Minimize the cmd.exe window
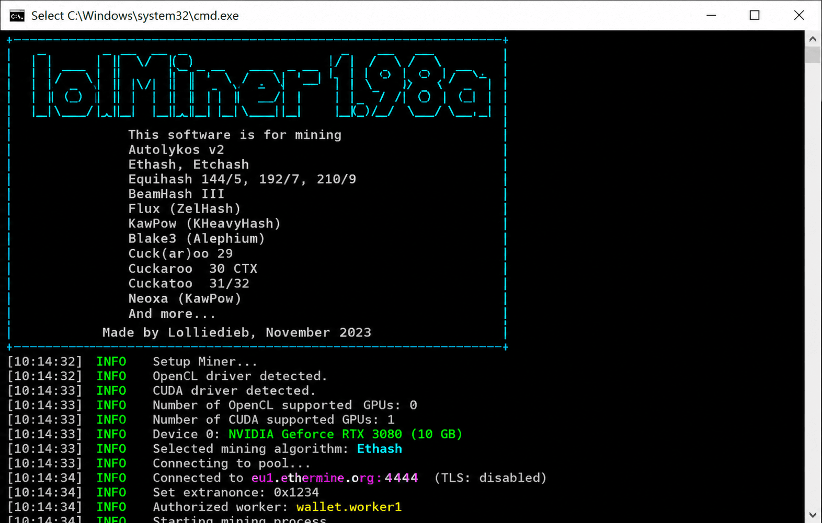 [x=711, y=15]
